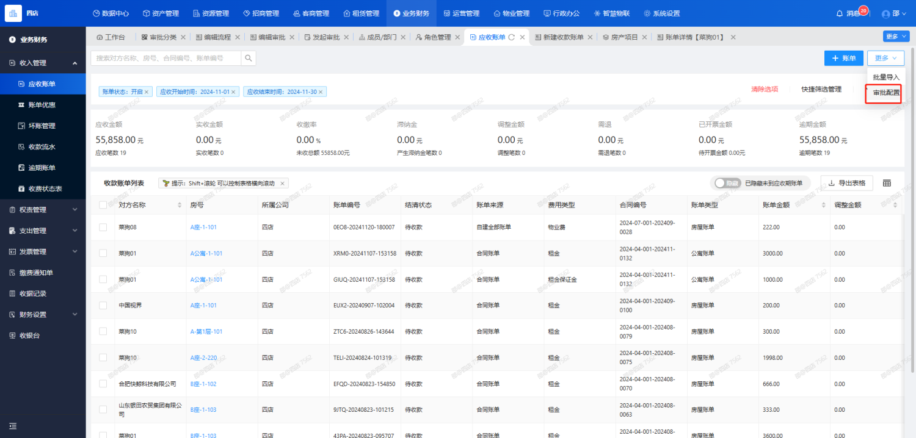Click the blue + 账单 button
Image resolution: width=916 pixels, height=438 pixels.
pyautogui.click(x=844, y=58)
